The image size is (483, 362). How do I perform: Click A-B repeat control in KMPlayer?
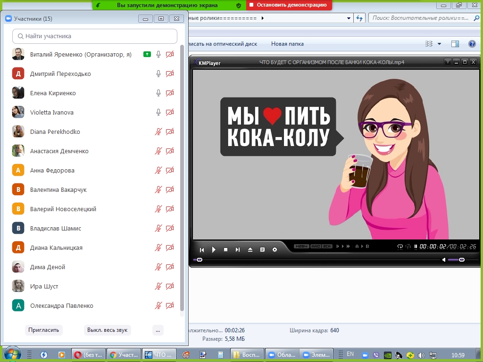(x=362, y=246)
